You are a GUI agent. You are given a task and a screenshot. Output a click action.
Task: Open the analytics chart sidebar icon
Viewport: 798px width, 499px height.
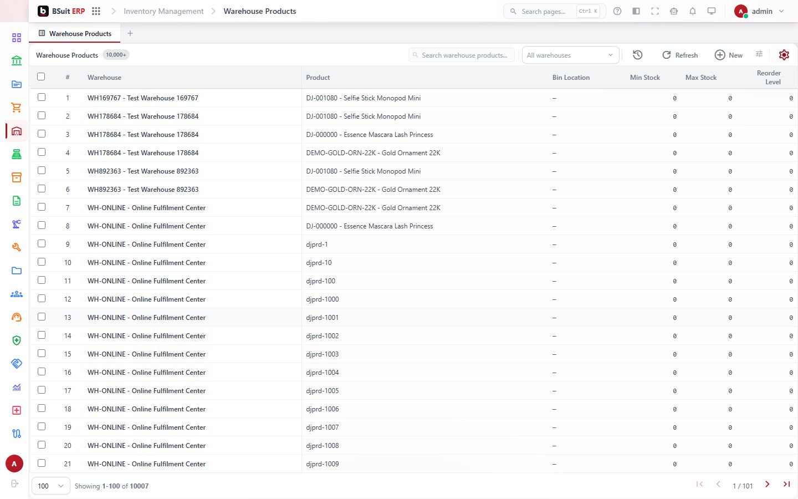17,387
